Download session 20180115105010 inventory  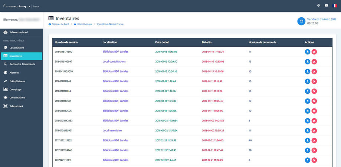click(308, 71)
